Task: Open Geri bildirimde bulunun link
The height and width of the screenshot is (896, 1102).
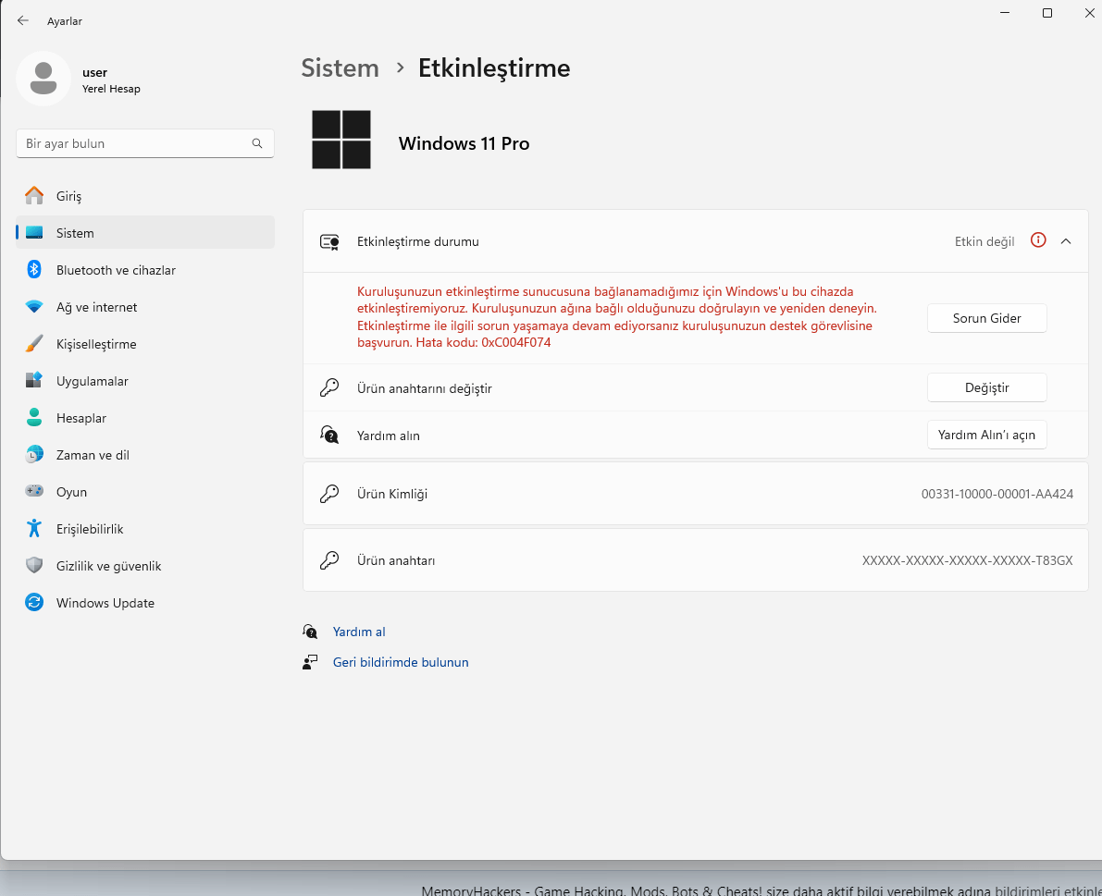Action: pyautogui.click(x=401, y=662)
